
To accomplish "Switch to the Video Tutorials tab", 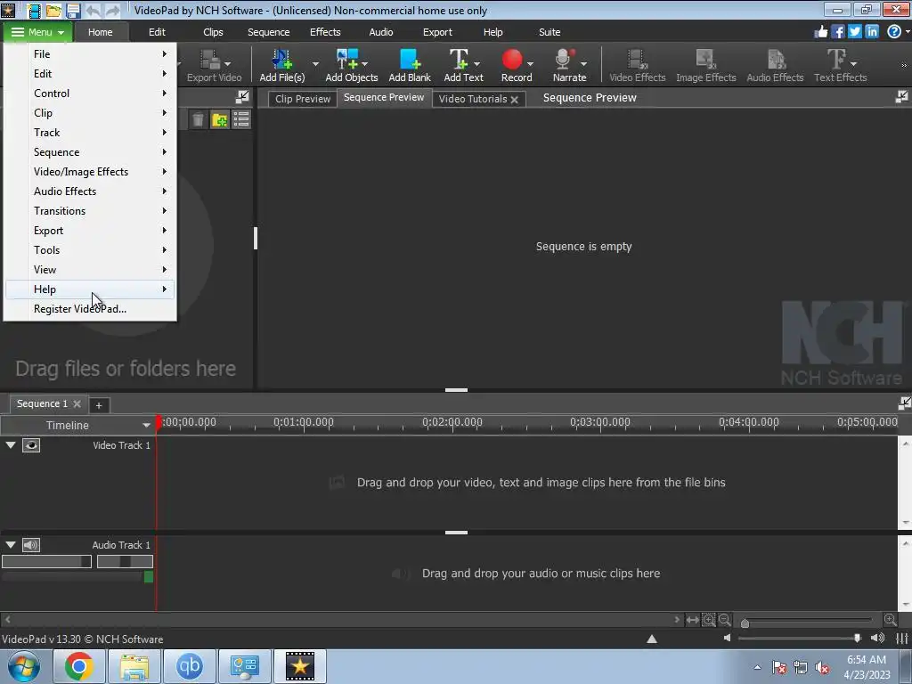I will [x=472, y=99].
